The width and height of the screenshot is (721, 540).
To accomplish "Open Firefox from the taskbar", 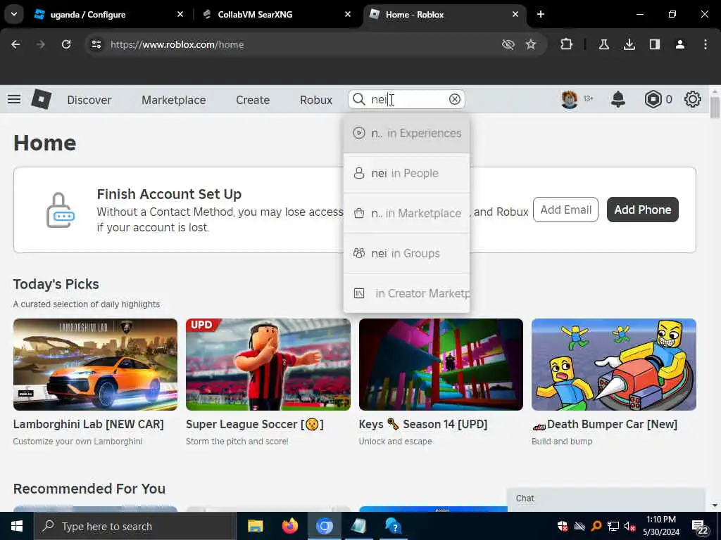I will tap(289, 526).
